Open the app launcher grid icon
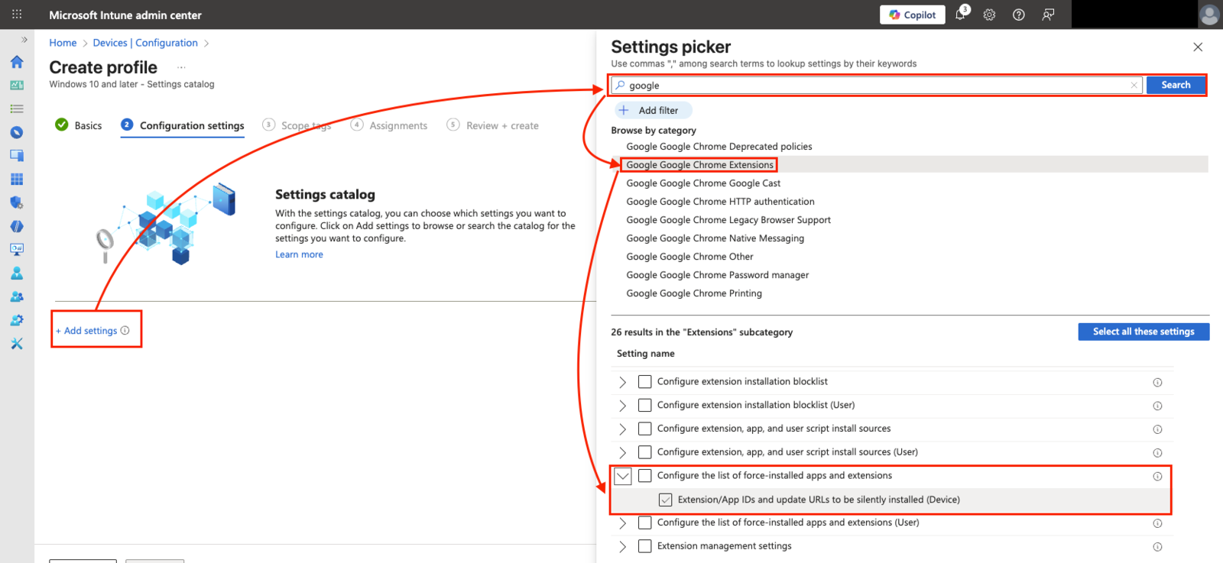 tap(17, 15)
